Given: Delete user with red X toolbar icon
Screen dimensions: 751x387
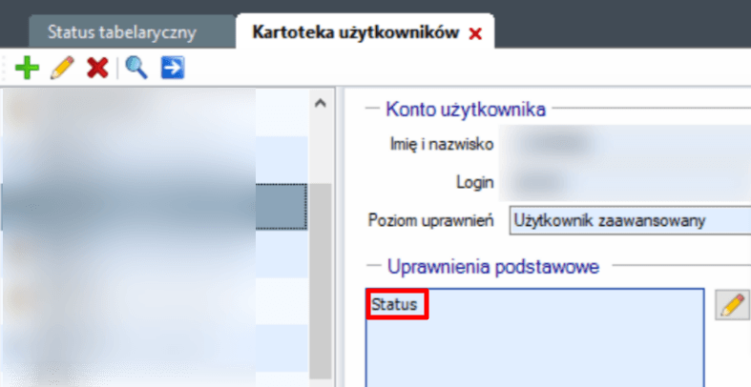Looking at the screenshot, I should (97, 68).
